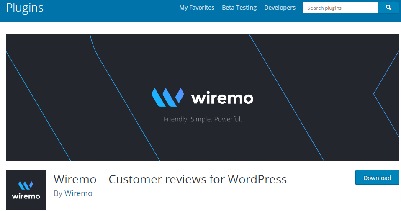Click the Friendly. Simple. Powerful. tagline
401x211 pixels.
click(x=203, y=119)
